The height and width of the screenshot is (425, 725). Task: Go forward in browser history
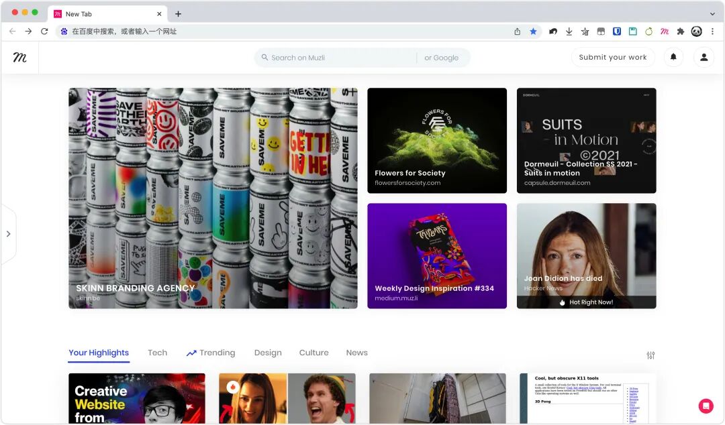[28, 32]
